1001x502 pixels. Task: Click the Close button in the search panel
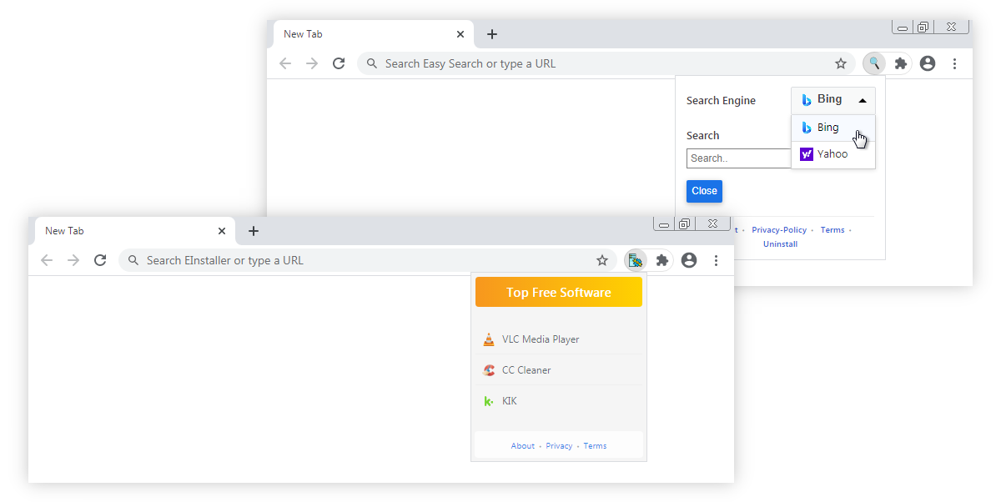click(703, 191)
